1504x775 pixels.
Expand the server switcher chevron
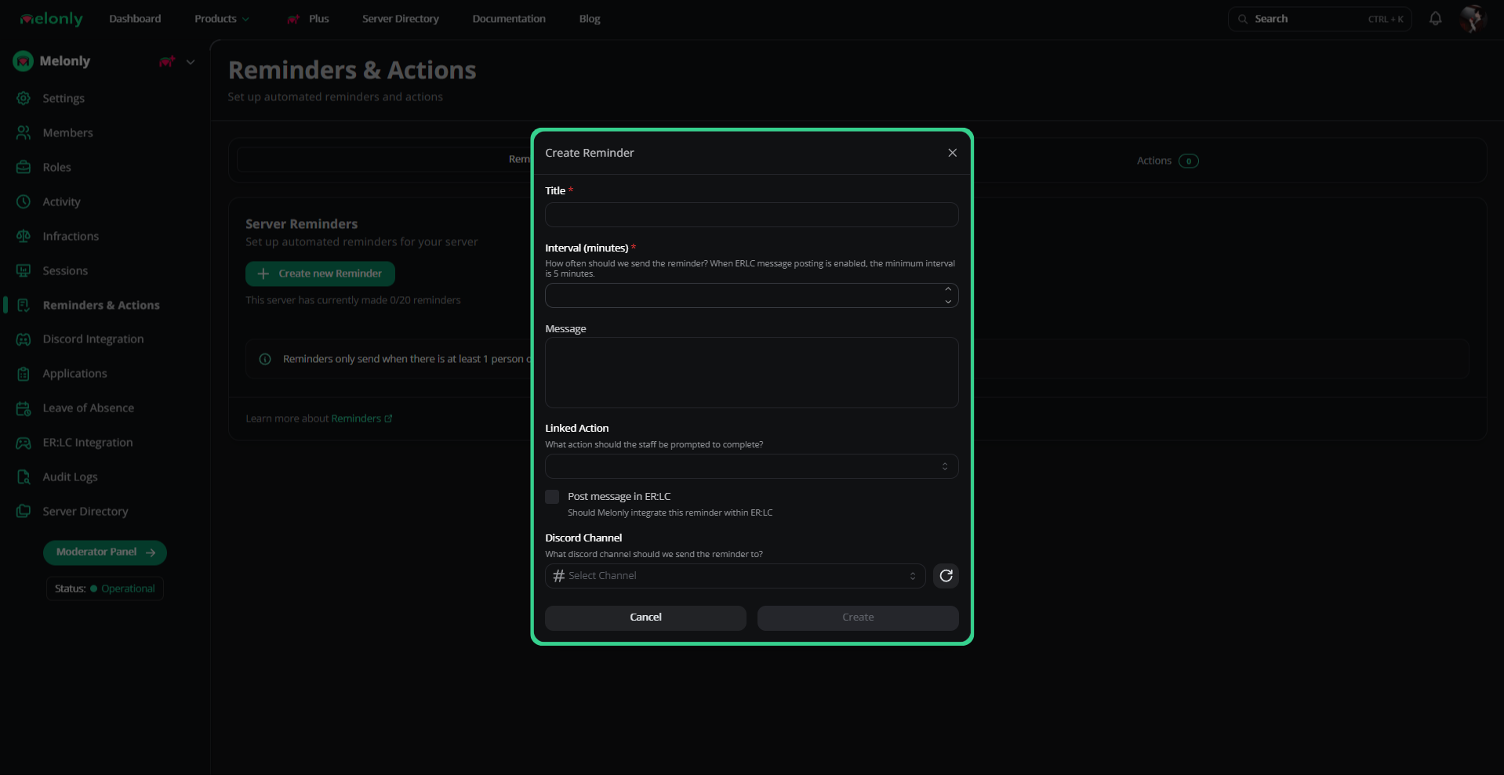pyautogui.click(x=191, y=62)
